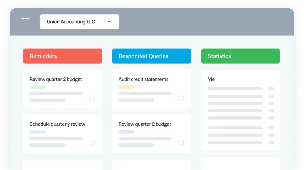This screenshot has height=170, width=304.
Task: Click purple tag on Responded Queries 'Review quarter 2 budget'
Action: [126, 132]
